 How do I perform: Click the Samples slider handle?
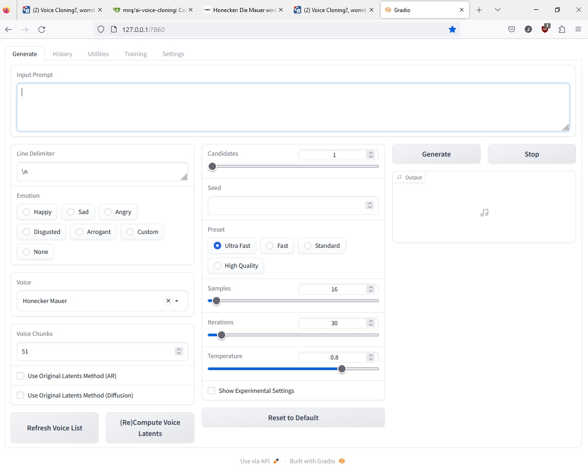pyautogui.click(x=217, y=301)
